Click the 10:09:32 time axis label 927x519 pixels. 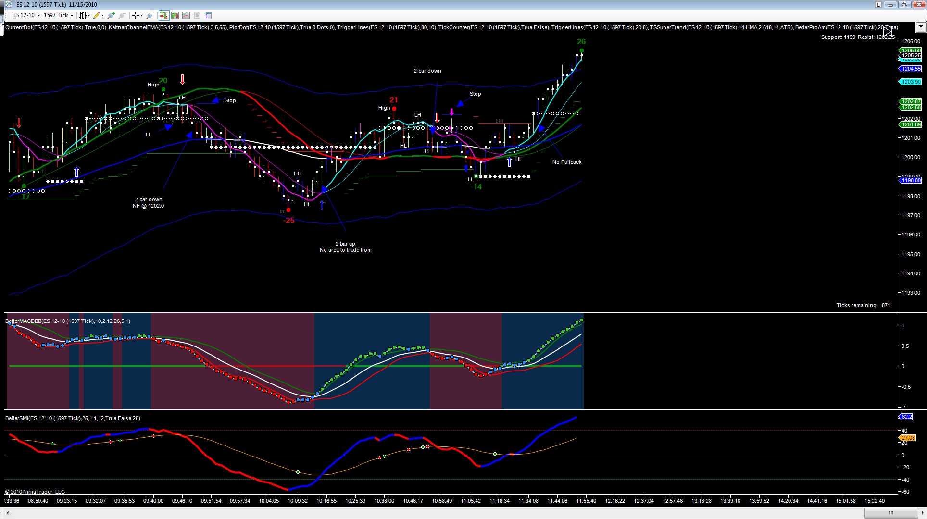coord(298,501)
